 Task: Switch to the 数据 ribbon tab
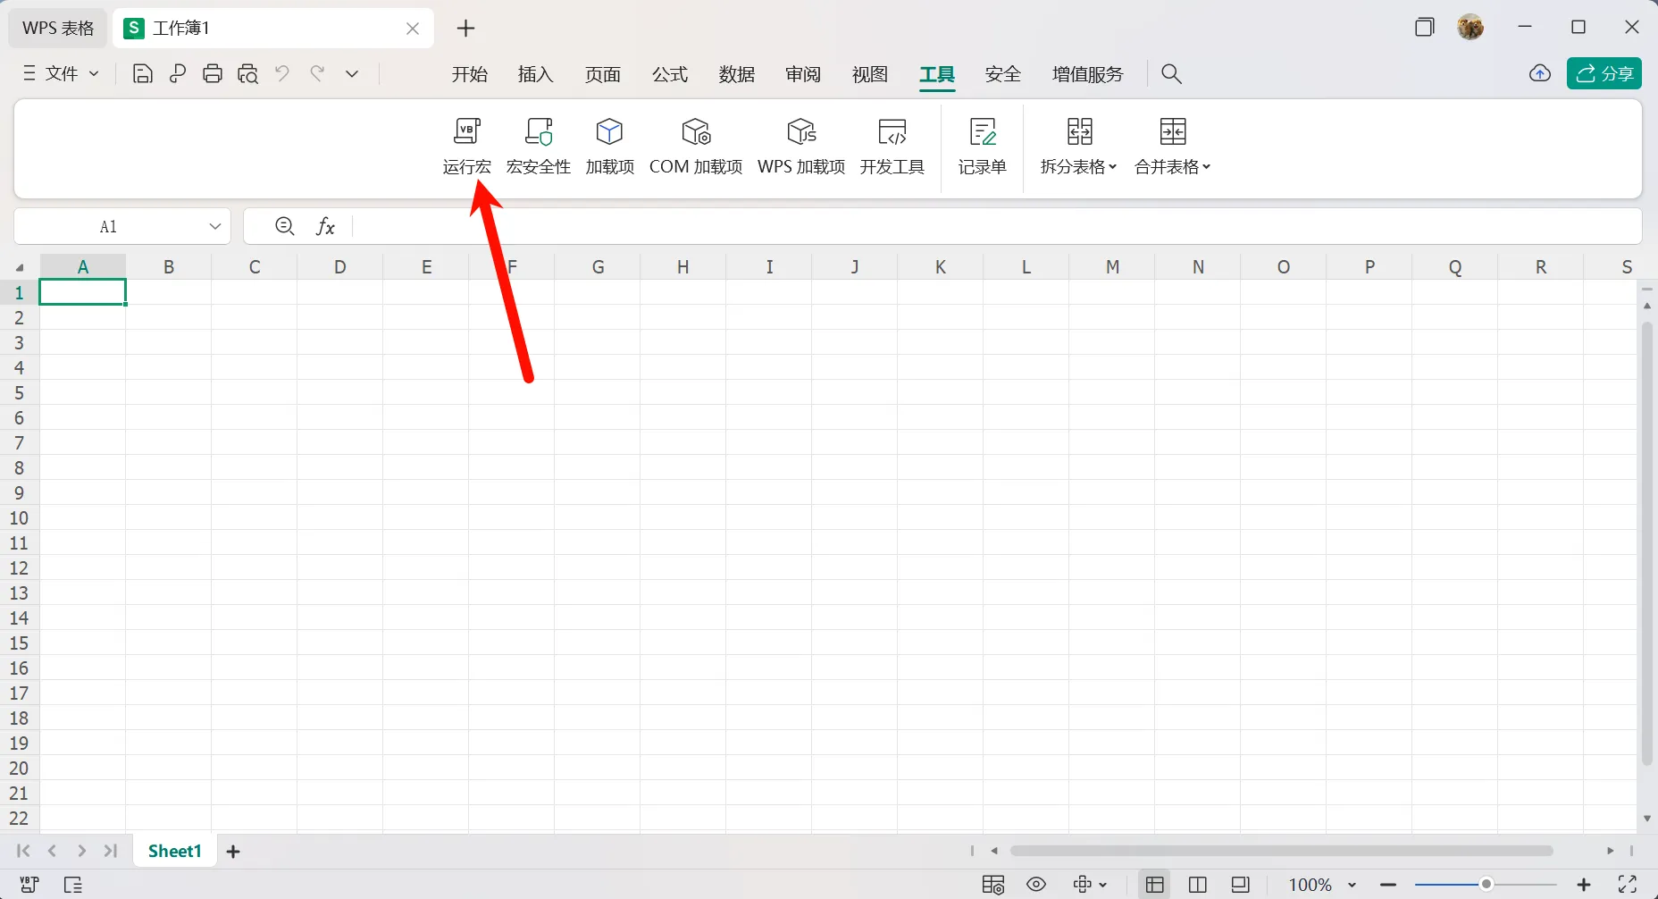point(736,74)
